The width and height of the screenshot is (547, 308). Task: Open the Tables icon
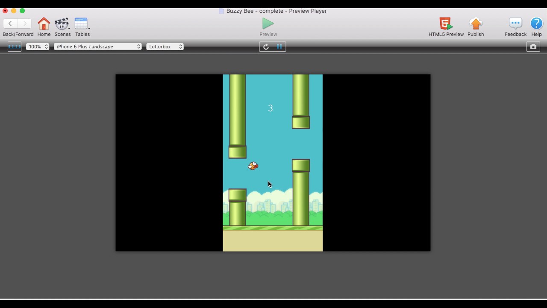pos(81,24)
